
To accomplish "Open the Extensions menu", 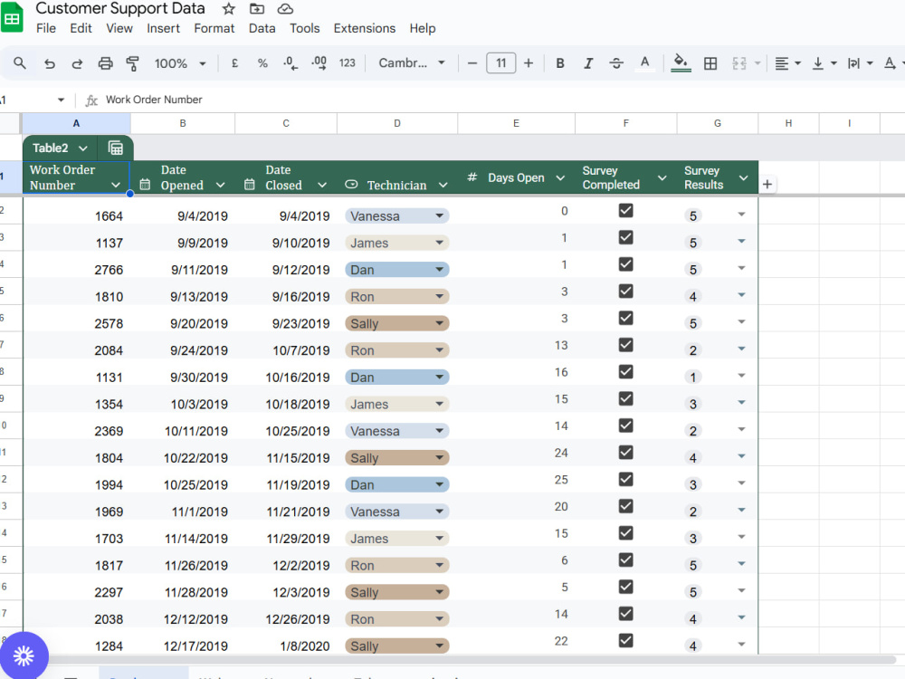I will pos(364,28).
